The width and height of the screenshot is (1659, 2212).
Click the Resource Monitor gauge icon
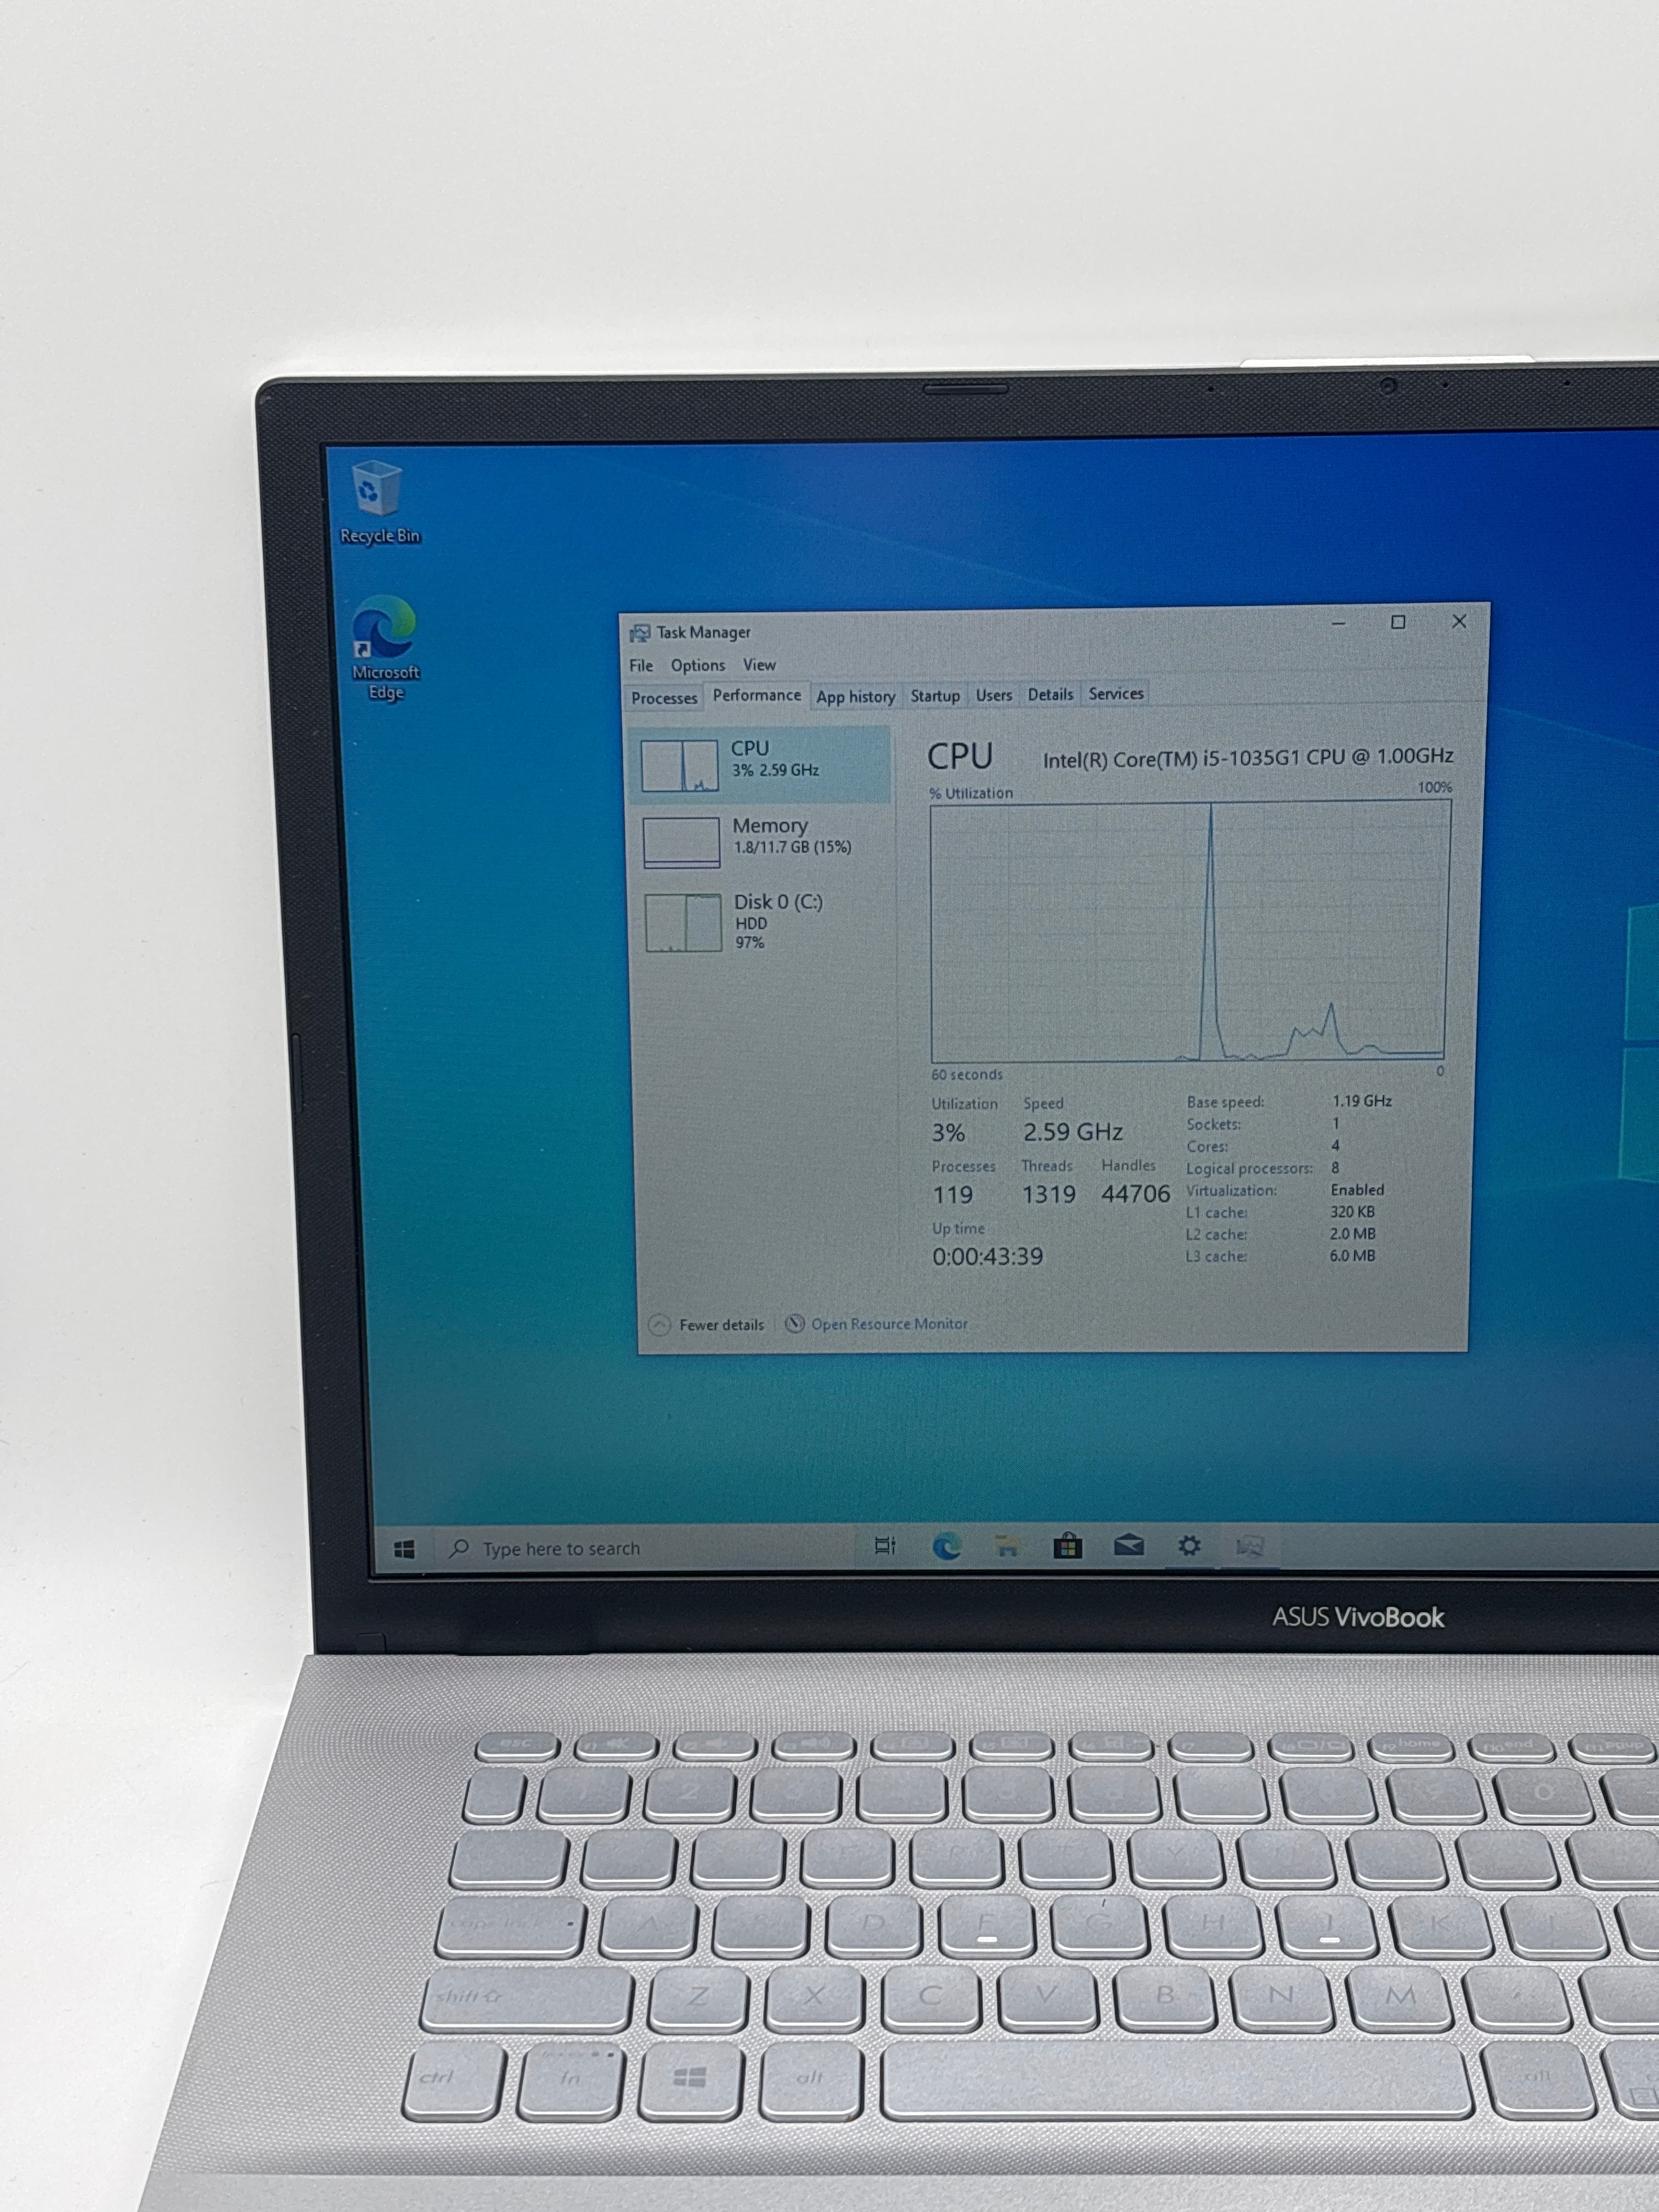coord(795,1324)
